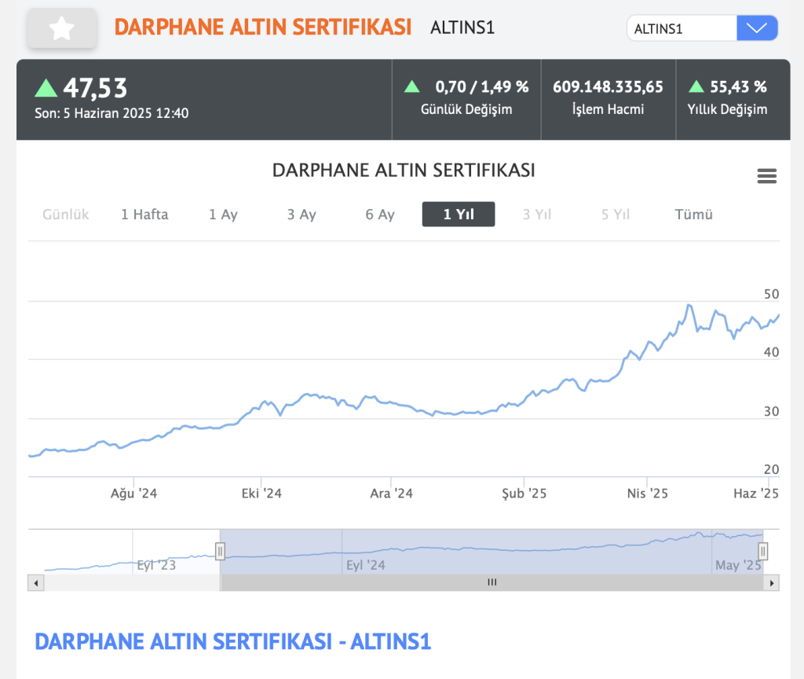Click the left navigator range handle
804x679 pixels.
coord(221,551)
